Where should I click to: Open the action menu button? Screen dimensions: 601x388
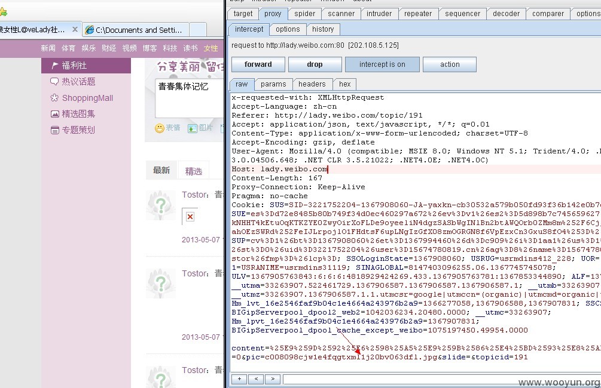tap(450, 64)
